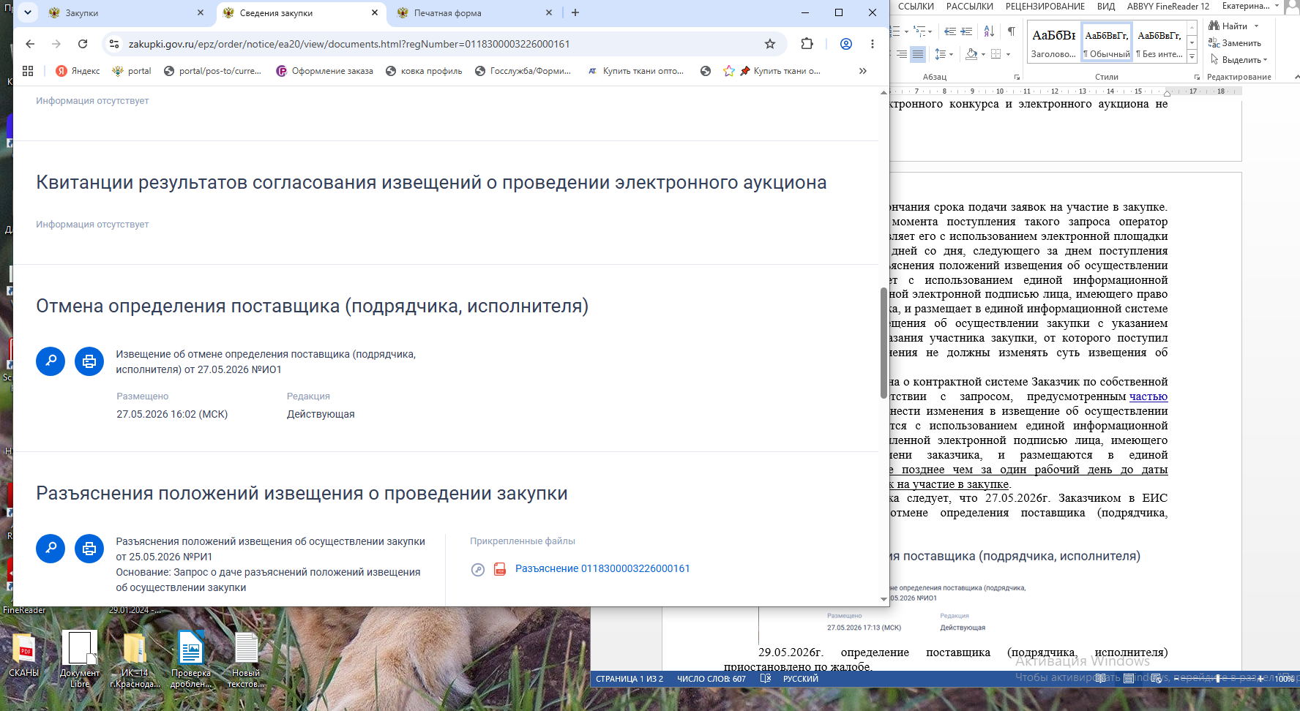Justify text in Word paragraph group
The image size is (1300, 711).
pos(918,54)
